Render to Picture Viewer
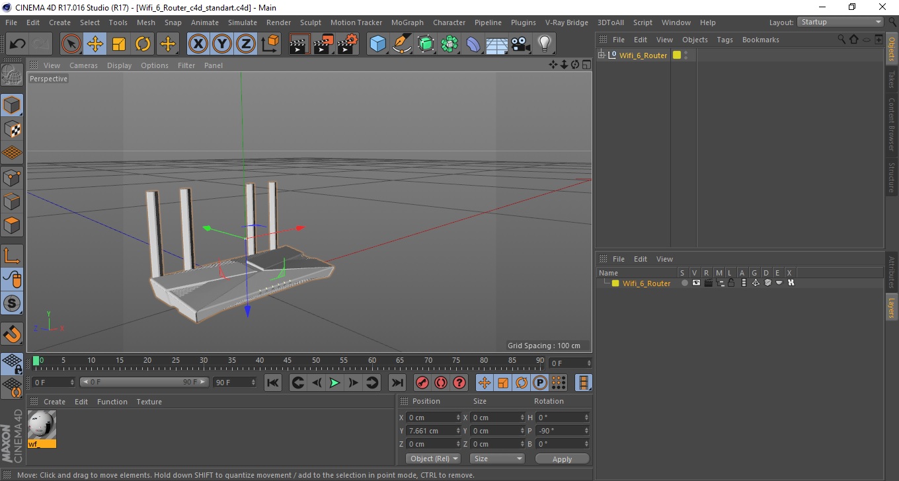 [x=323, y=44]
